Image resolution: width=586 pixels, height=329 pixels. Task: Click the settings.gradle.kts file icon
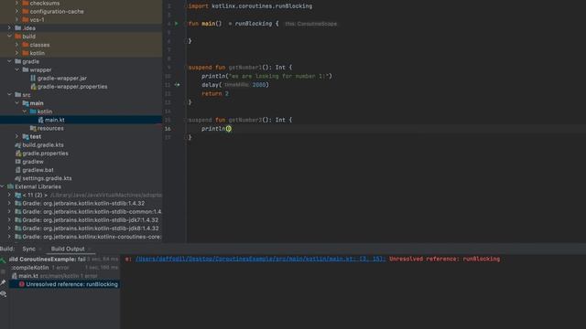(x=18, y=178)
